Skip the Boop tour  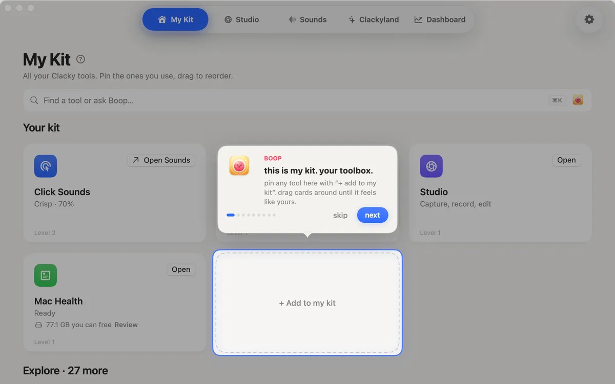pyautogui.click(x=340, y=215)
